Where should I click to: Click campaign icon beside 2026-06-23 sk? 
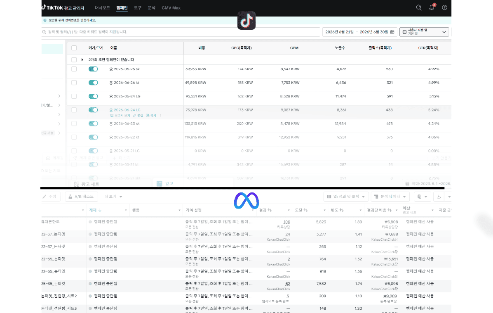(111, 124)
